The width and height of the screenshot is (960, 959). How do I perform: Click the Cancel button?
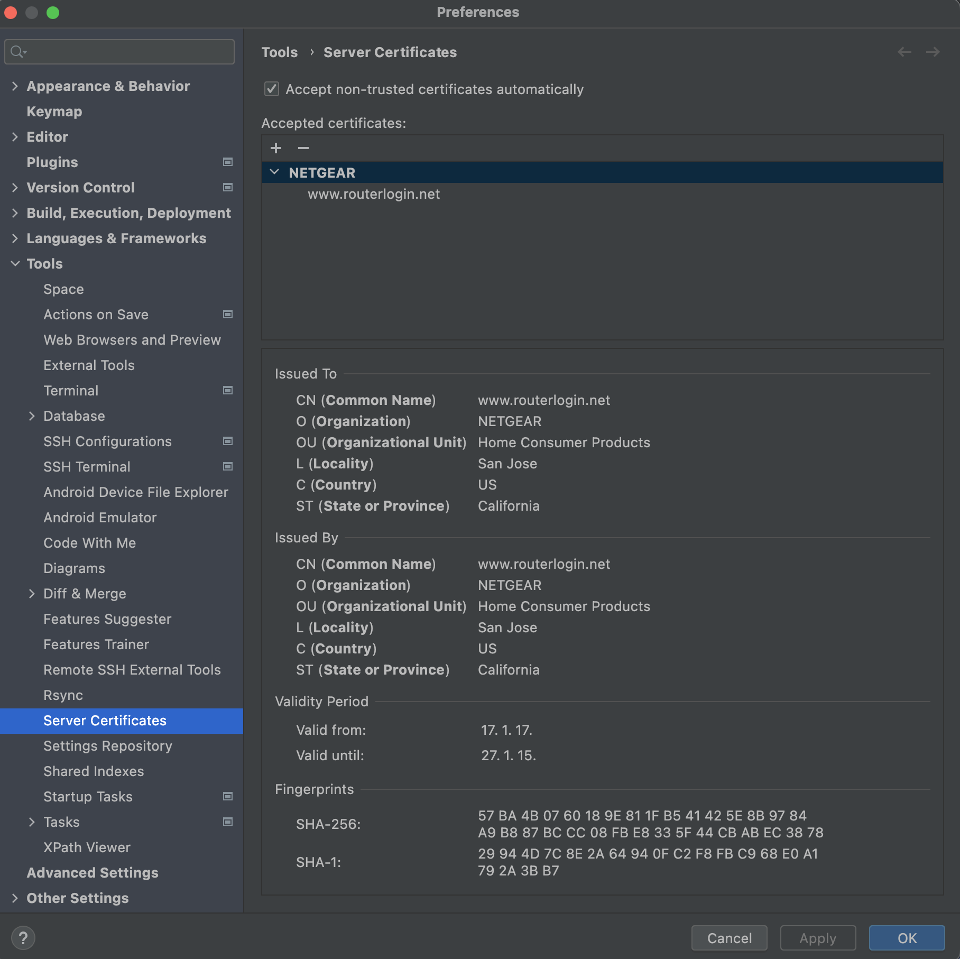click(x=729, y=938)
